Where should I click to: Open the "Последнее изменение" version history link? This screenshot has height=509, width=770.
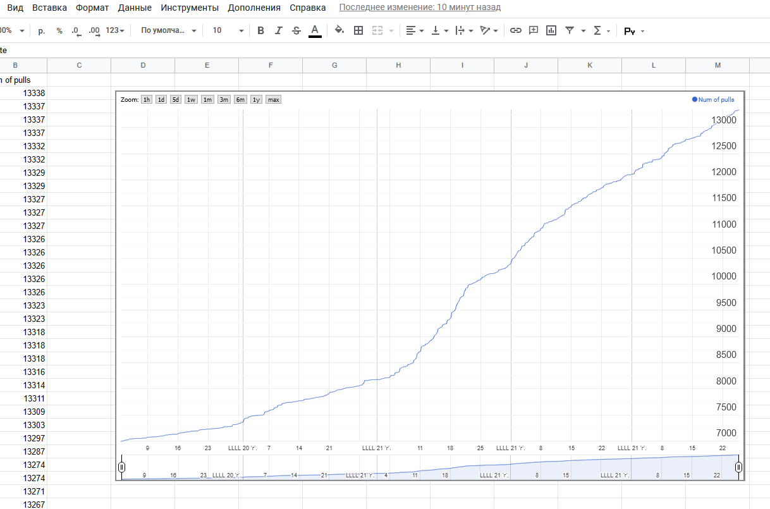point(420,8)
